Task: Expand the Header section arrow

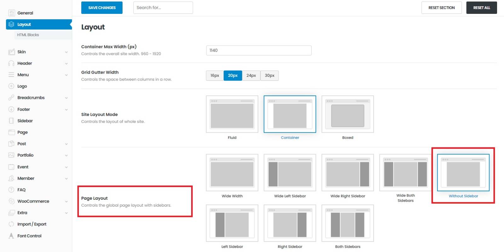Action: [x=66, y=64]
